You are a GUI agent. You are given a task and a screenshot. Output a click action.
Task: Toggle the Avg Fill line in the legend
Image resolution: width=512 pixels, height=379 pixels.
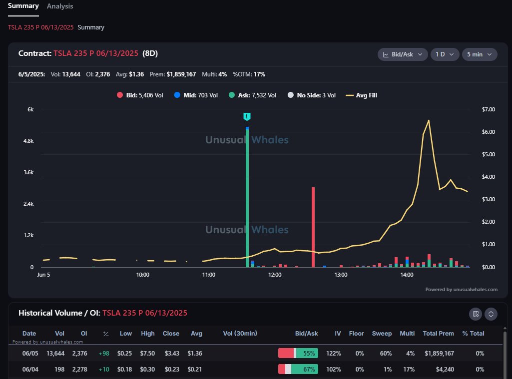click(x=362, y=95)
